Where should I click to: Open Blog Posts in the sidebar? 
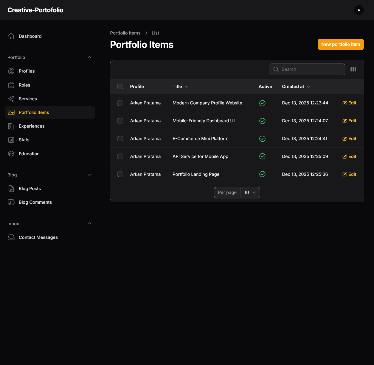pyautogui.click(x=30, y=189)
